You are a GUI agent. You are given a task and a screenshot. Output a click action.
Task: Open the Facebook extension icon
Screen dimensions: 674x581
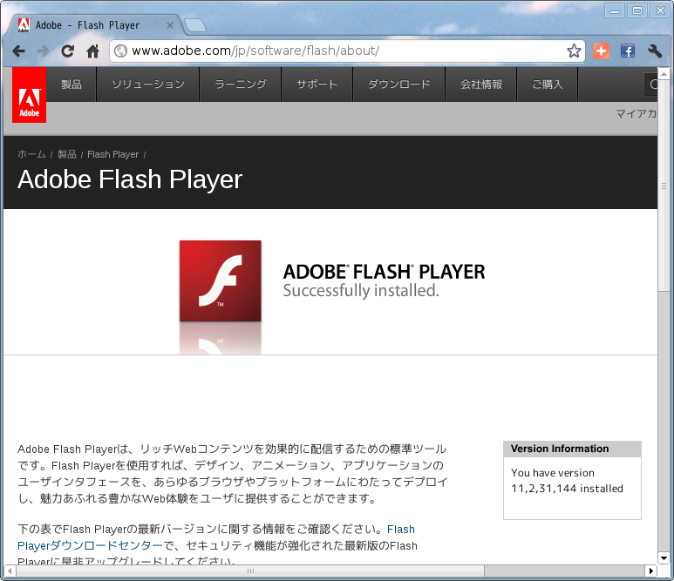point(628,51)
